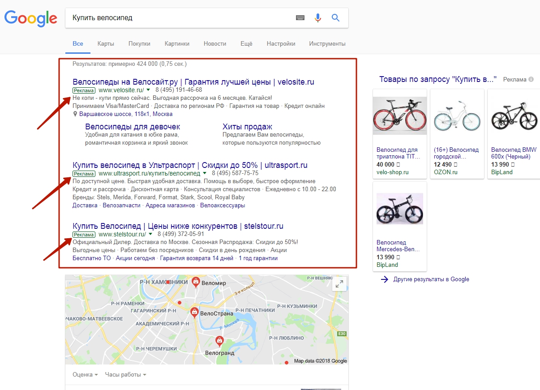Click the 12 490 price text
Viewport: 540px width, 390px height.
tap(446, 165)
